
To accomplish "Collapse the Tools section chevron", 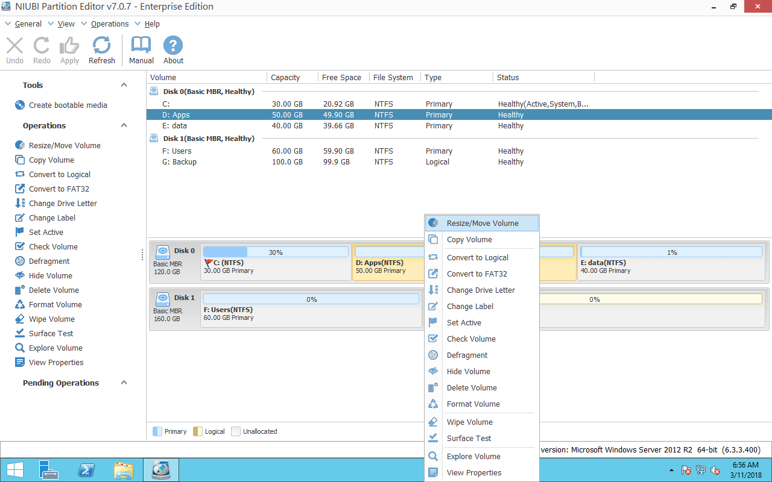I will point(124,85).
